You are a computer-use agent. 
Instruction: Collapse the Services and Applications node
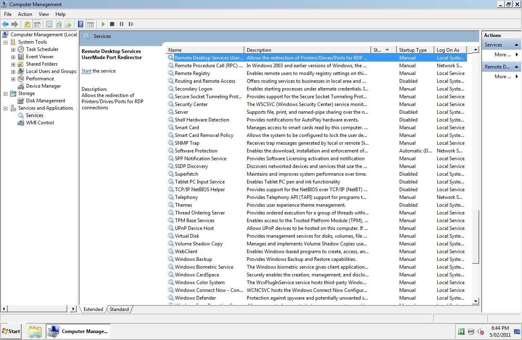click(6, 108)
